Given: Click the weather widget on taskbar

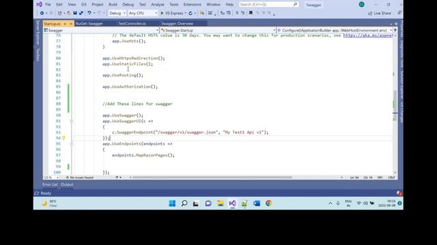Looking at the screenshot, I should 49,203.
